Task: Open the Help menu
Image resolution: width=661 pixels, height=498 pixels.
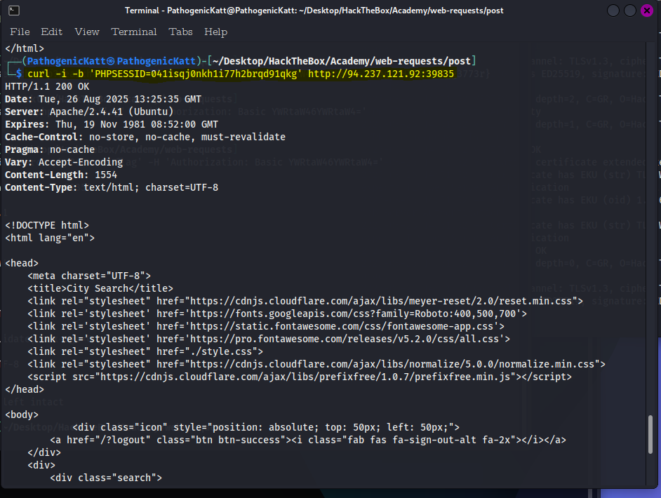Action: point(215,32)
